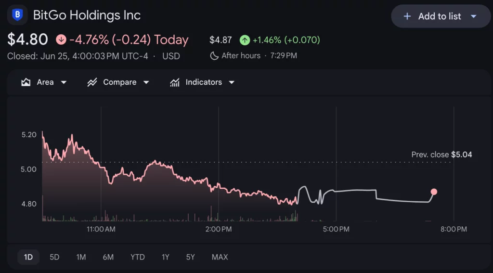Click the Indicators chart icon

[x=175, y=82]
